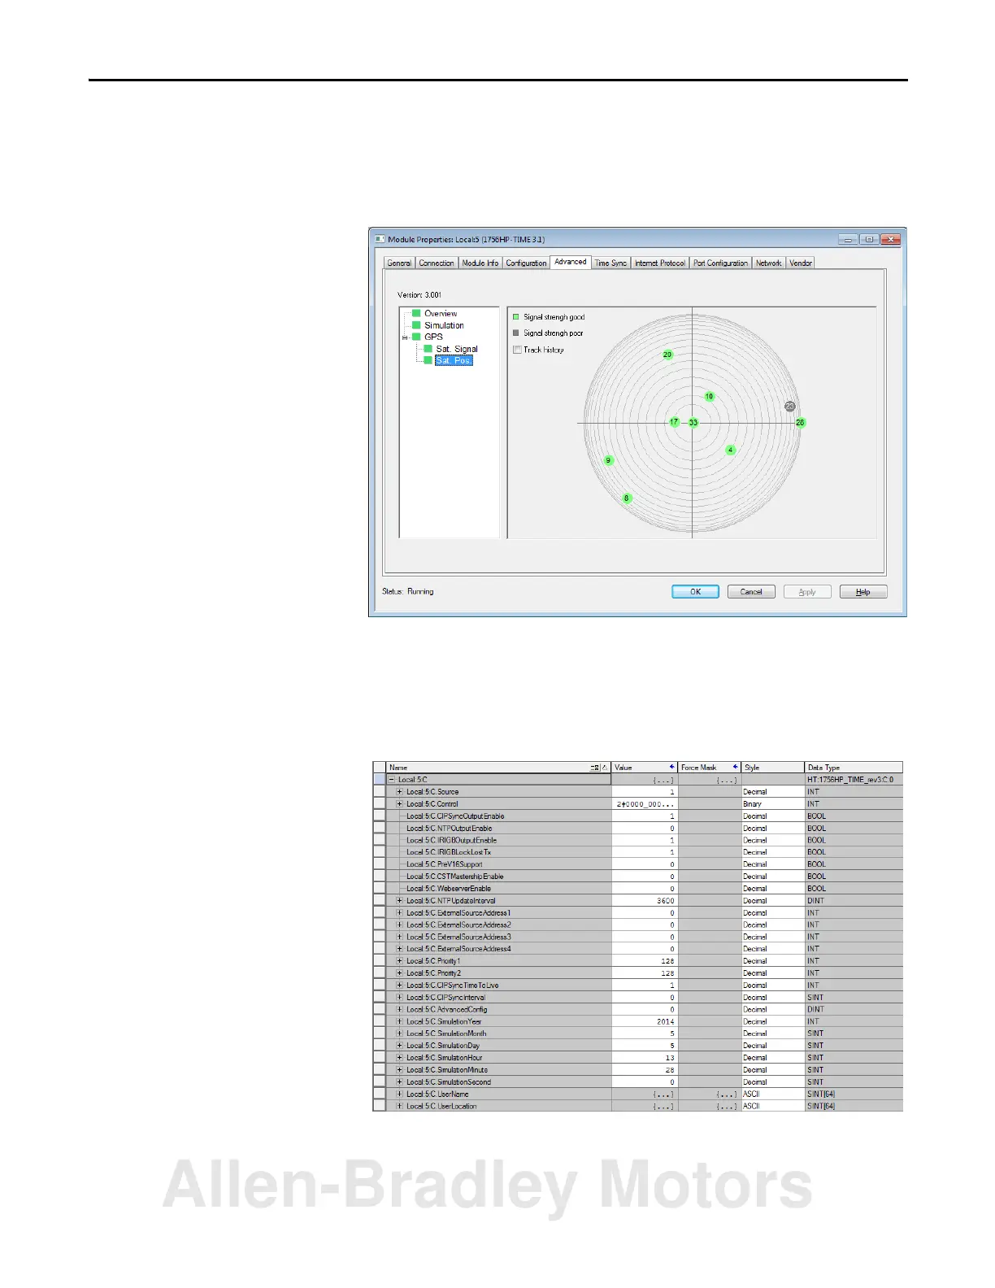Select Simulation in the tree
The height and width of the screenshot is (1288, 995).
[444, 325]
